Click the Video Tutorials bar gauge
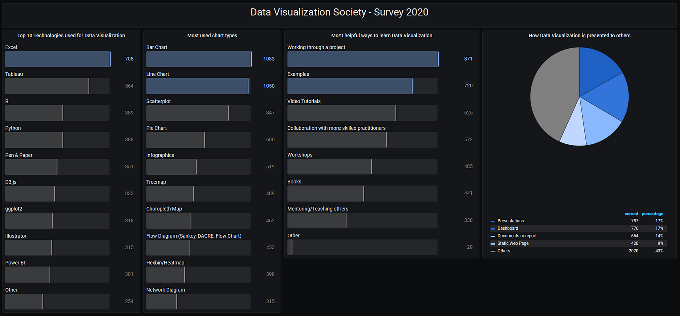Image resolution: width=680 pixels, height=316 pixels. coord(341,113)
